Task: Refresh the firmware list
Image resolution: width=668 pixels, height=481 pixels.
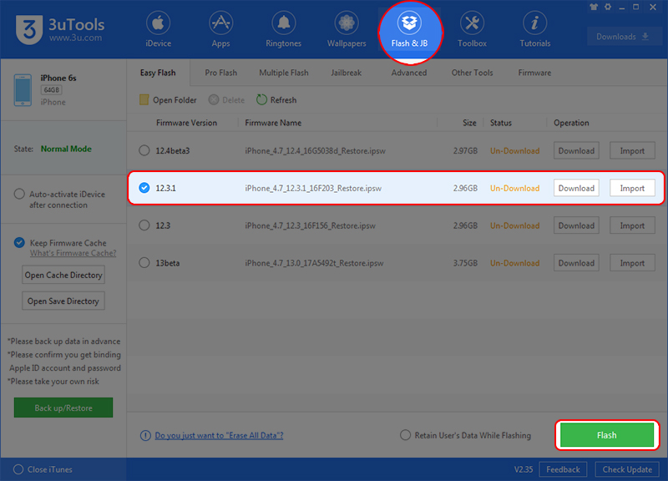Action: pos(276,100)
